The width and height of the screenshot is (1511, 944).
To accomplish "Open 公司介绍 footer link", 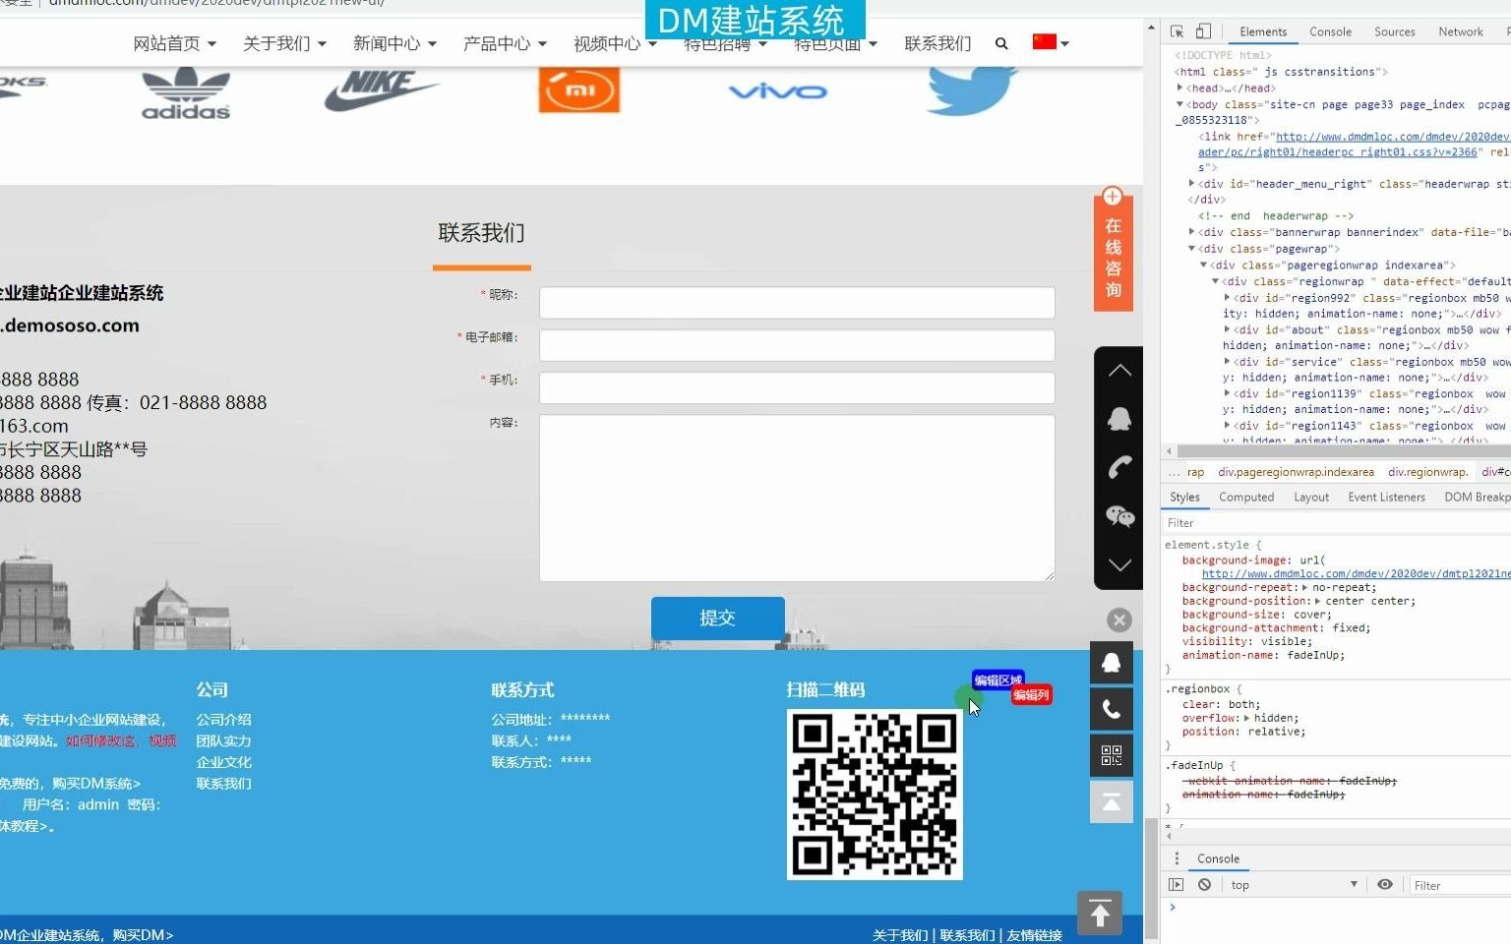I will coord(224,720).
